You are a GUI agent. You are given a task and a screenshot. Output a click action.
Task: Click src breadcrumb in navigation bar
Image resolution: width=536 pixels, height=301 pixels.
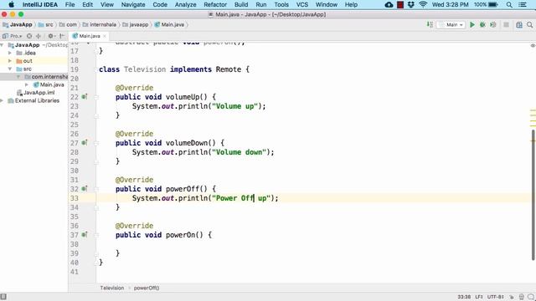(x=46, y=24)
